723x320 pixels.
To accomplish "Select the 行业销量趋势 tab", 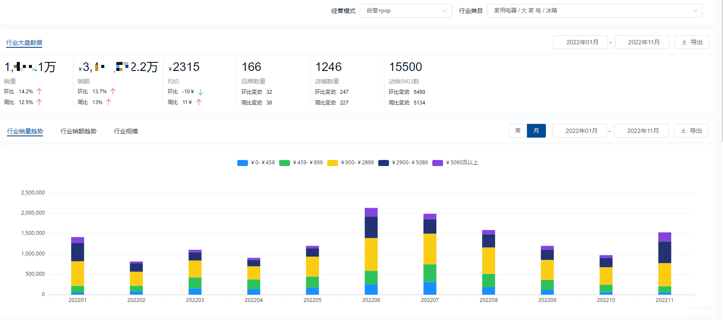I will tap(25, 131).
